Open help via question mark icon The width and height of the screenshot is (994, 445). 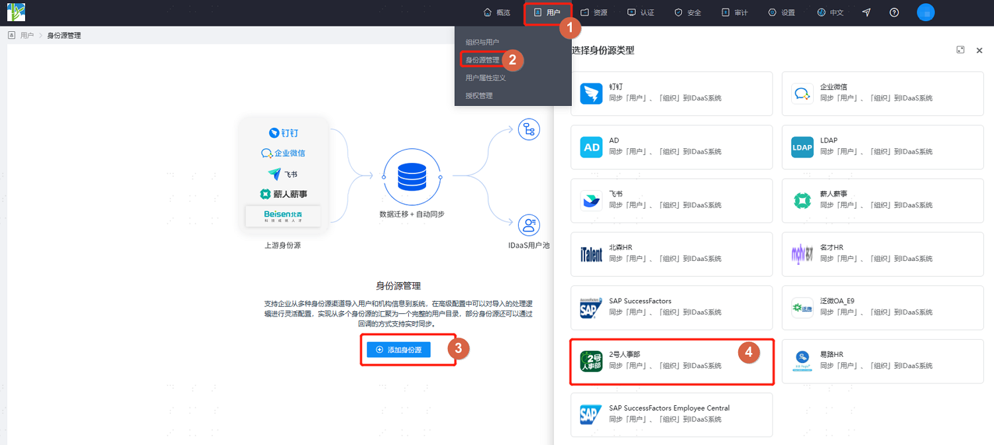(x=894, y=13)
